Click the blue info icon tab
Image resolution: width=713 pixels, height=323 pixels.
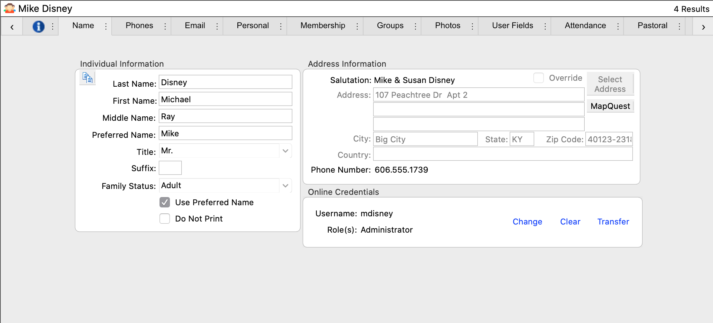[39, 26]
